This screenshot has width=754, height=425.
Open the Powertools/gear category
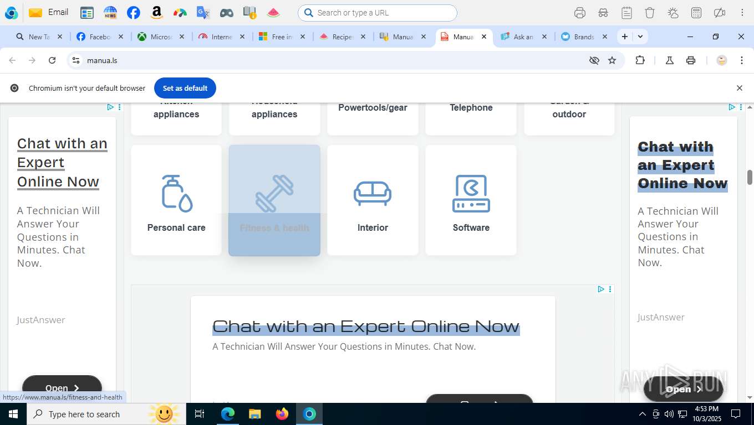coord(373,118)
